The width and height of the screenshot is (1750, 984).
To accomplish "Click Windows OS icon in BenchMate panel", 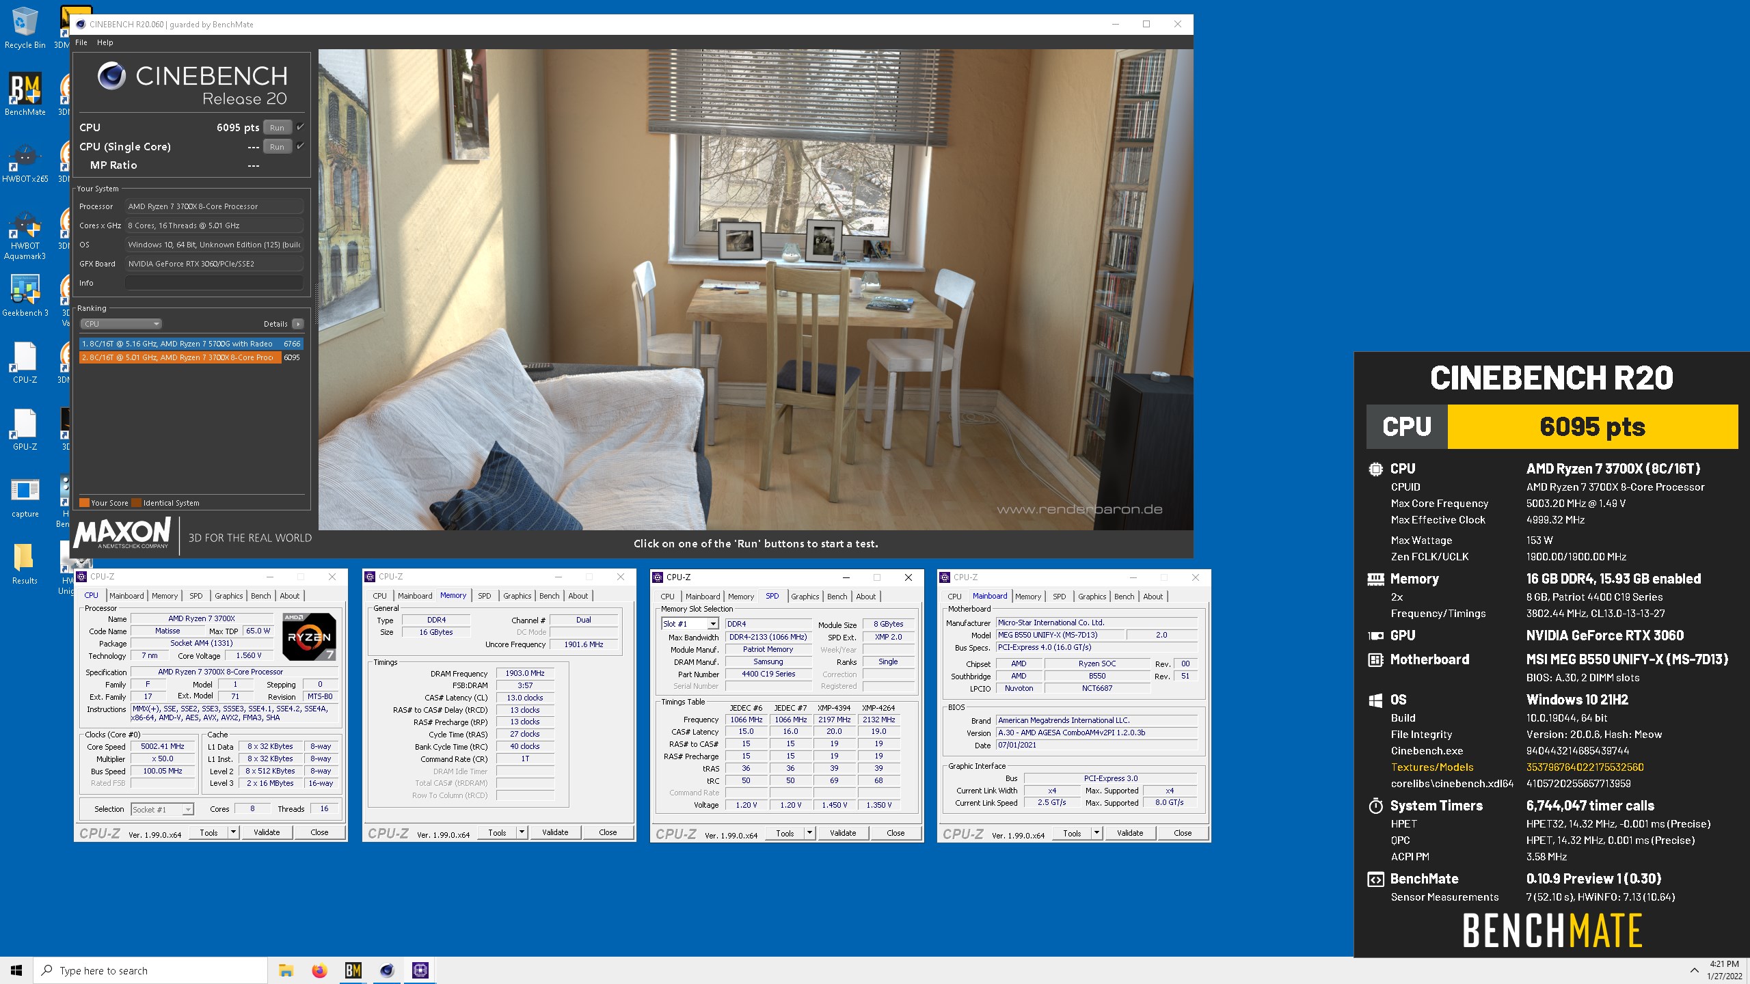I will tap(1375, 700).
